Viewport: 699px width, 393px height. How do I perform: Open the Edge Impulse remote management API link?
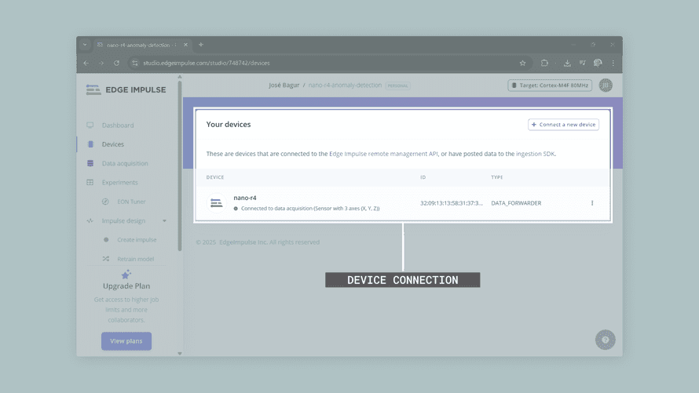(383, 154)
